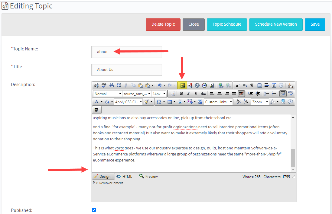Click the Delete Topic button
This screenshot has width=332, height=214.
coord(163,24)
